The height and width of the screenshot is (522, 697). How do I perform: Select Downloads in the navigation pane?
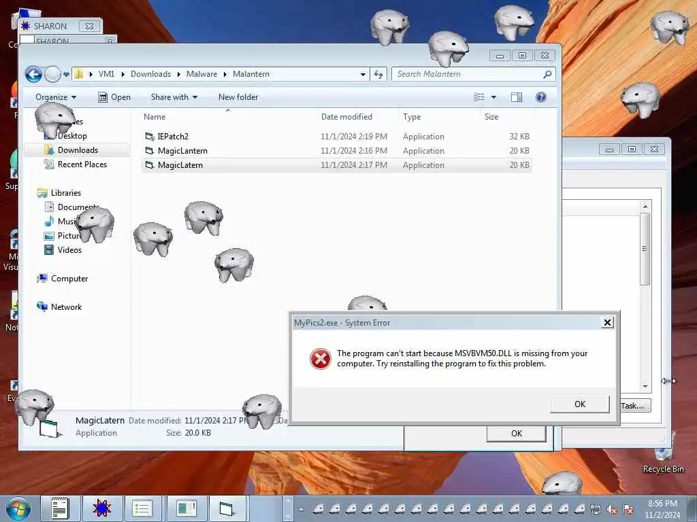pyautogui.click(x=78, y=150)
